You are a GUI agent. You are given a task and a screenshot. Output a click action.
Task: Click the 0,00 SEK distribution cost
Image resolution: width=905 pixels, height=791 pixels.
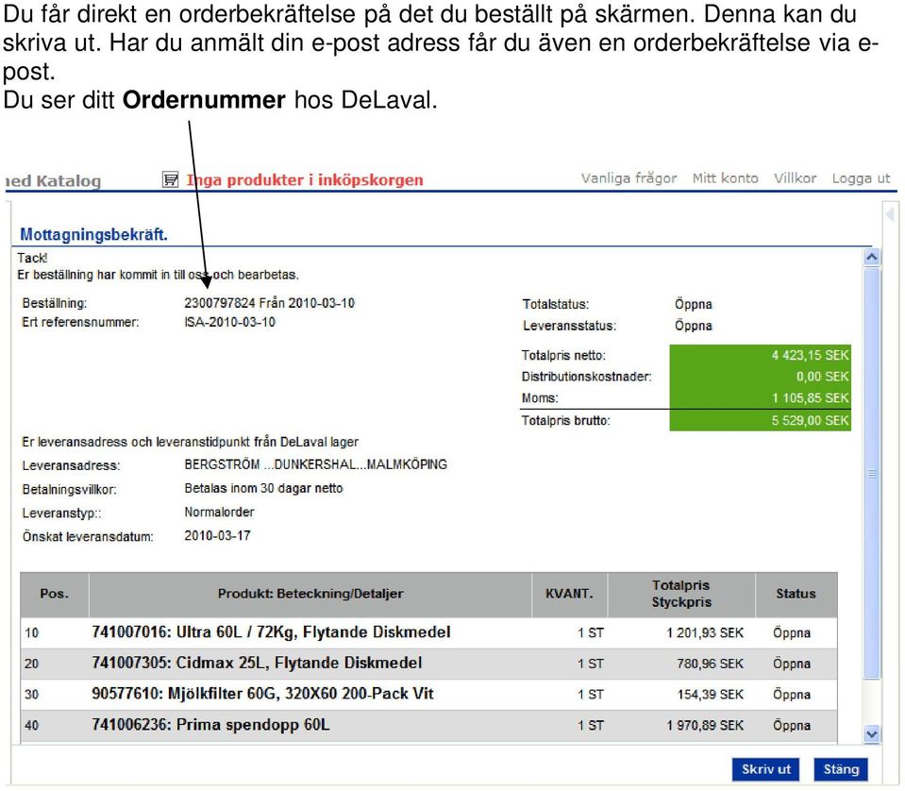click(x=823, y=377)
